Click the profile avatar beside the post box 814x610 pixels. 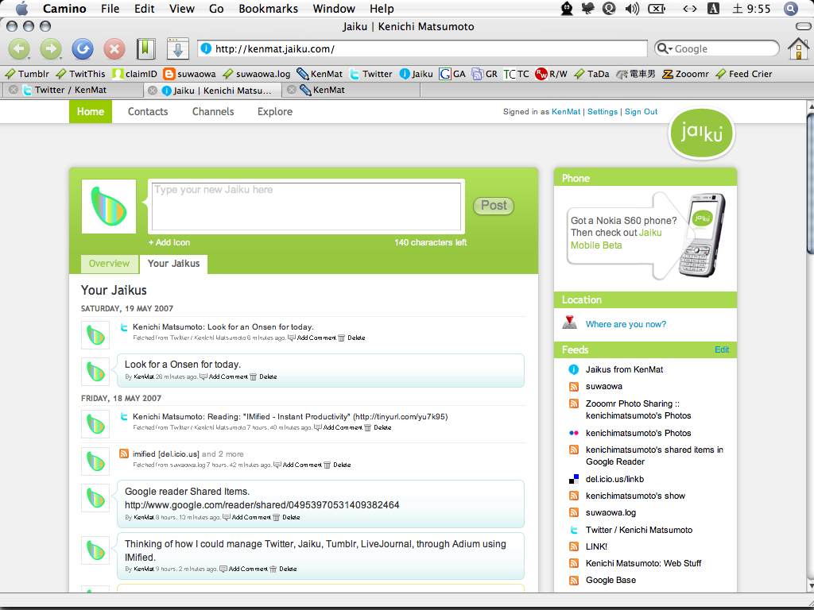(109, 207)
